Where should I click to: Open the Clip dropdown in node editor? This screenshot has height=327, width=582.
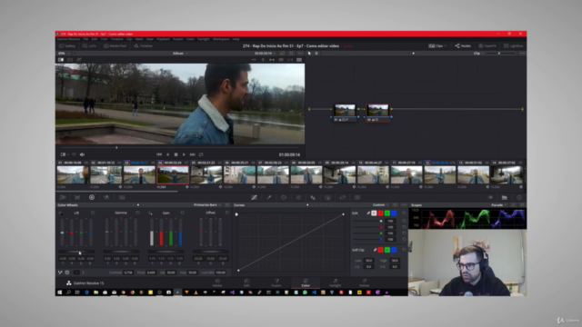click(478, 54)
